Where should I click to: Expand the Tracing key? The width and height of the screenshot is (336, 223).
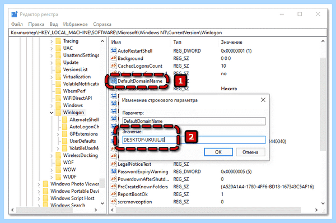pyautogui.click(x=52, y=41)
